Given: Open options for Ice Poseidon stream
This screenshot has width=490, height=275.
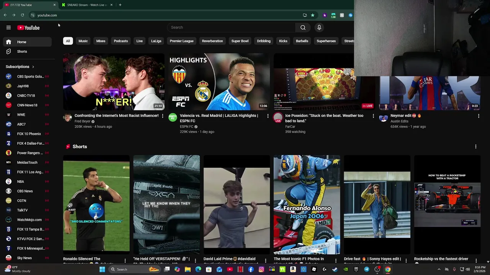Looking at the screenshot, I should tap(373, 116).
